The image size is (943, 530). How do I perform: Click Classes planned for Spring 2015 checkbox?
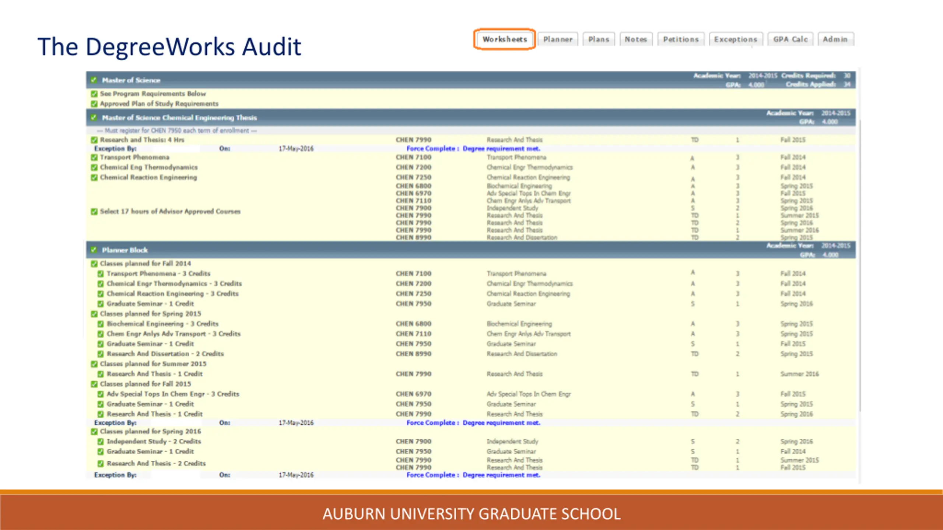point(94,314)
